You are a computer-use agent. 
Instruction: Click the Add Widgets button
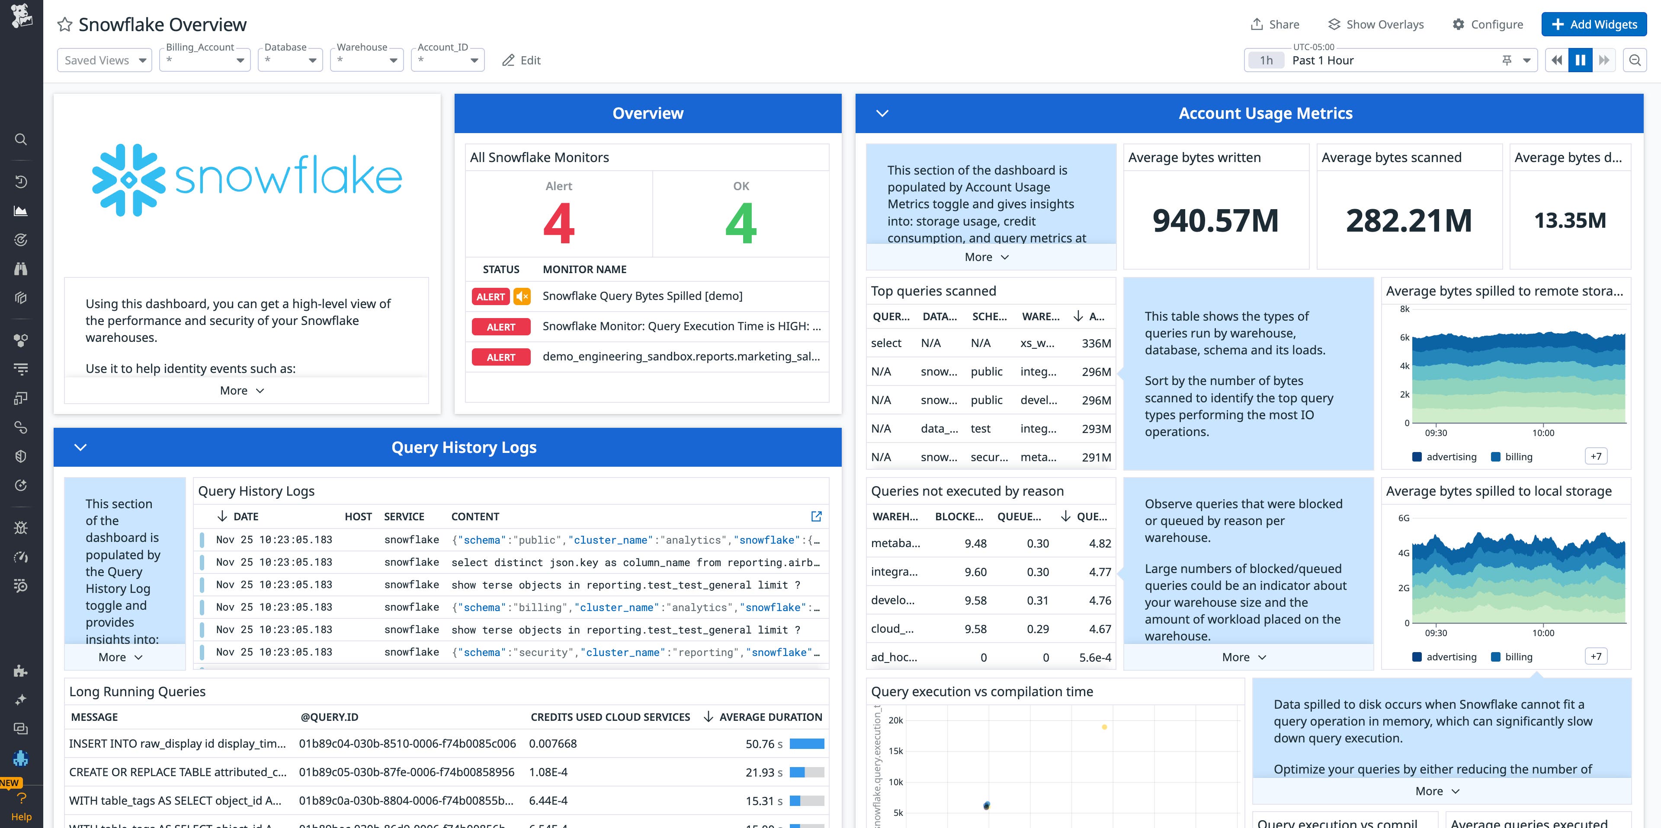(x=1593, y=24)
